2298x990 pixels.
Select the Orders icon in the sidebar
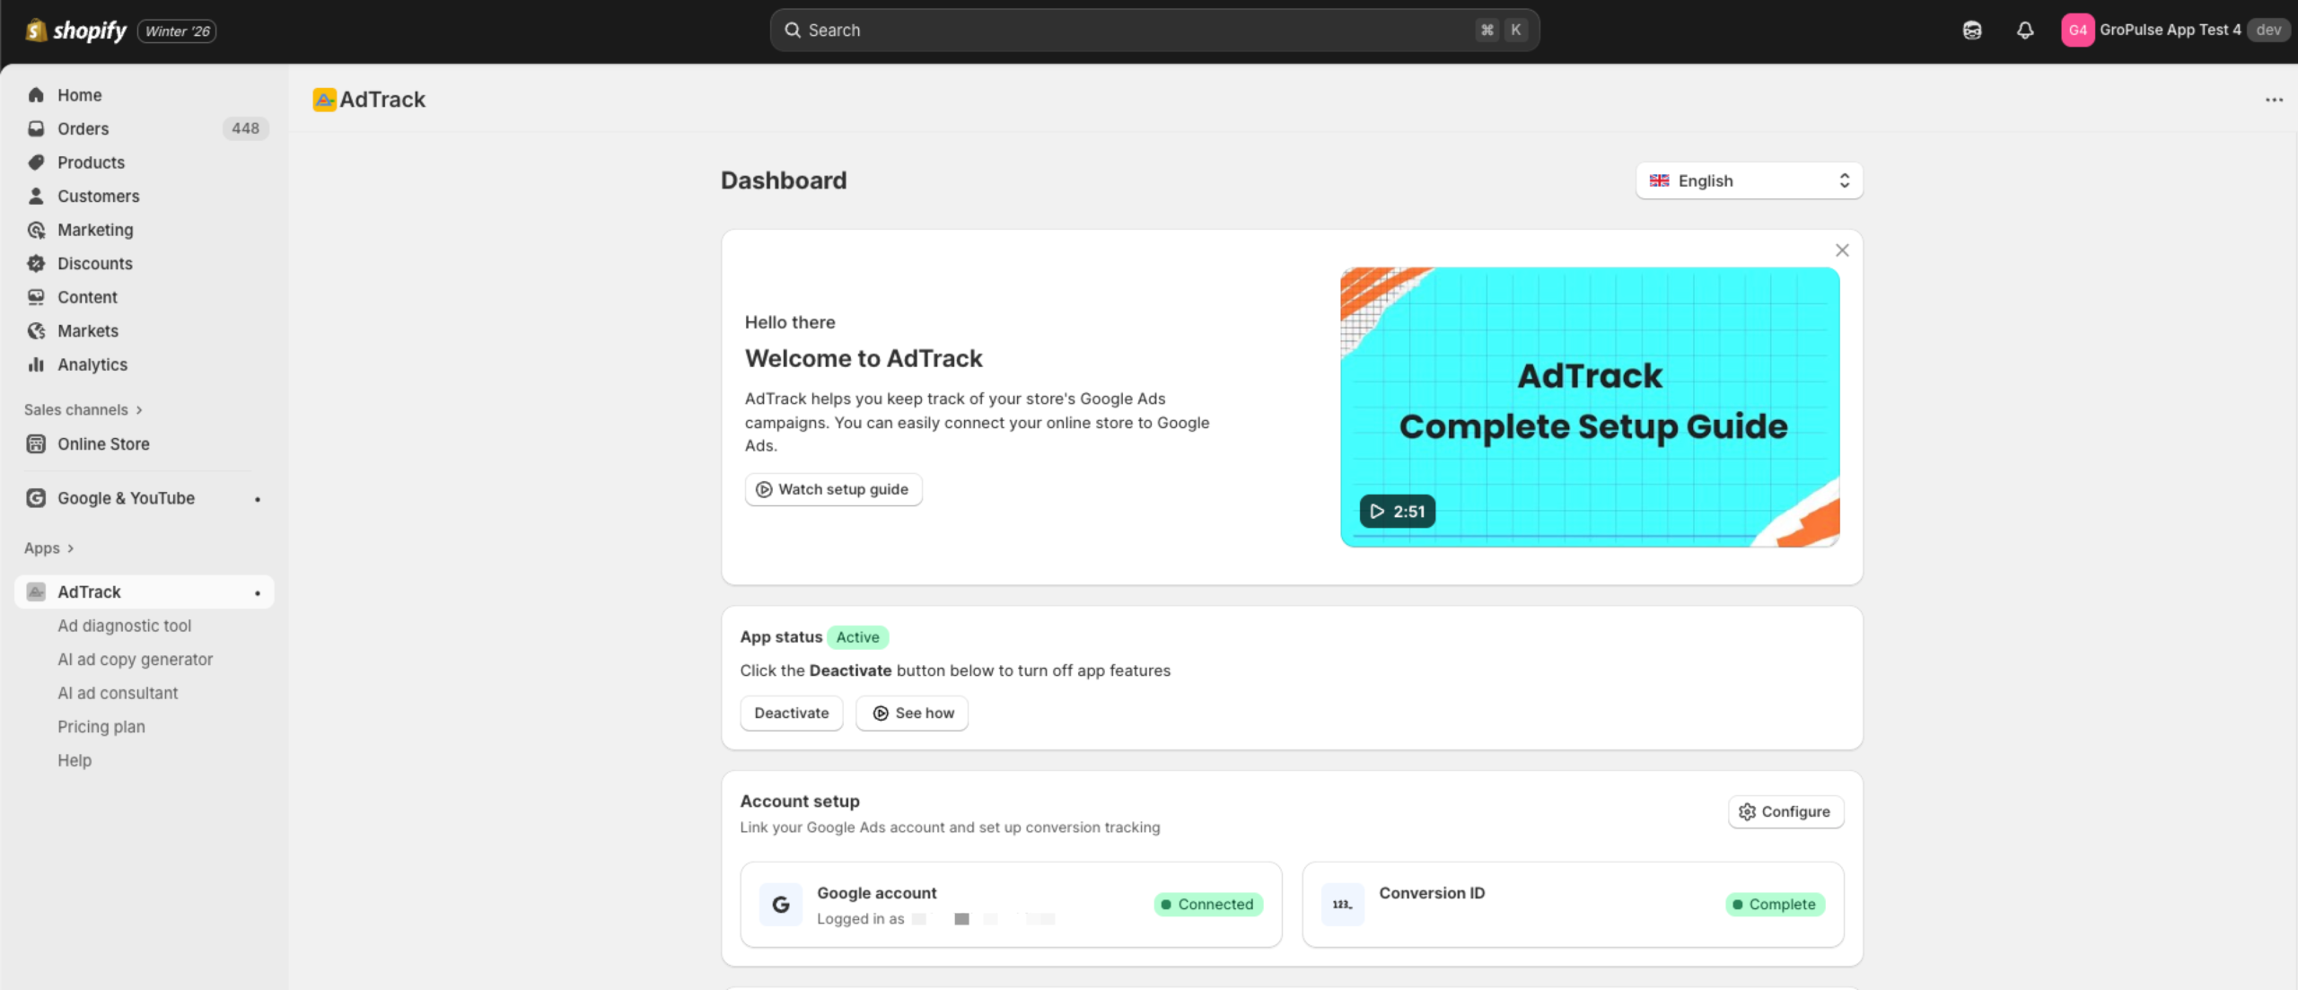pyautogui.click(x=36, y=128)
